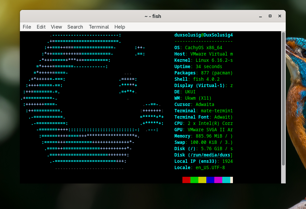Click the red swatch in the fastfetch palette
306x209 pixels.
(x=186, y=179)
